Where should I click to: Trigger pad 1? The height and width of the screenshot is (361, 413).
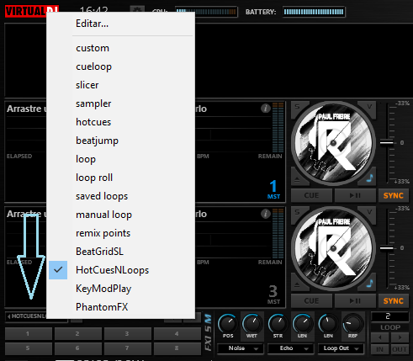point(29,334)
